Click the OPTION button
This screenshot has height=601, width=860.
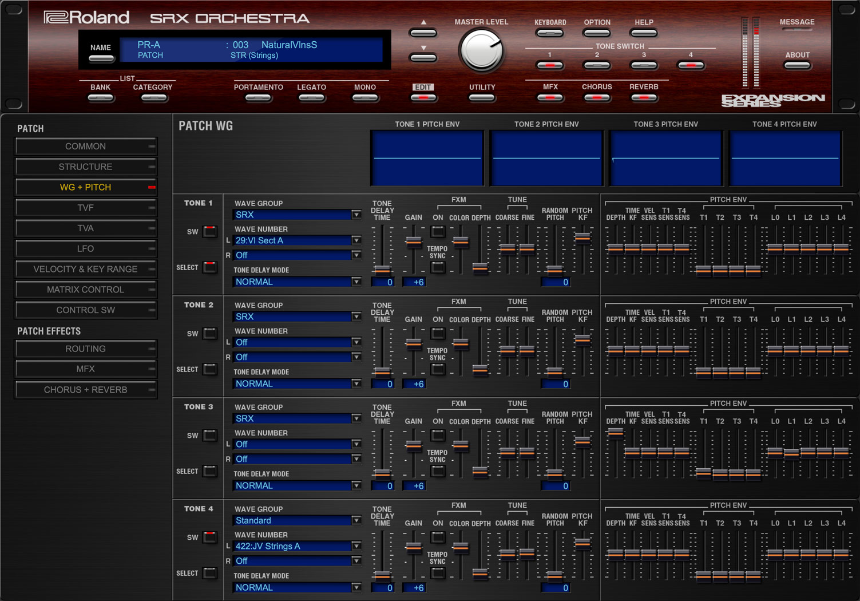[x=597, y=33]
